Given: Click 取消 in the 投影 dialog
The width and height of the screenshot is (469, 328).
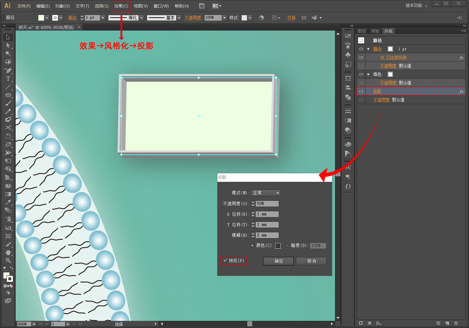Looking at the screenshot, I should pos(311,261).
